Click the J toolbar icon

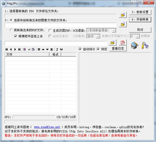click(57, 49)
